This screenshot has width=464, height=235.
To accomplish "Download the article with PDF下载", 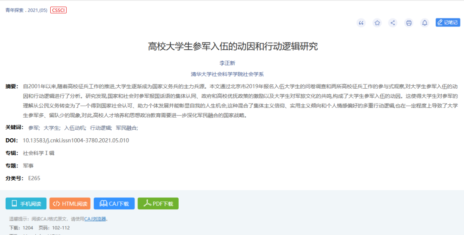I will point(158,204).
